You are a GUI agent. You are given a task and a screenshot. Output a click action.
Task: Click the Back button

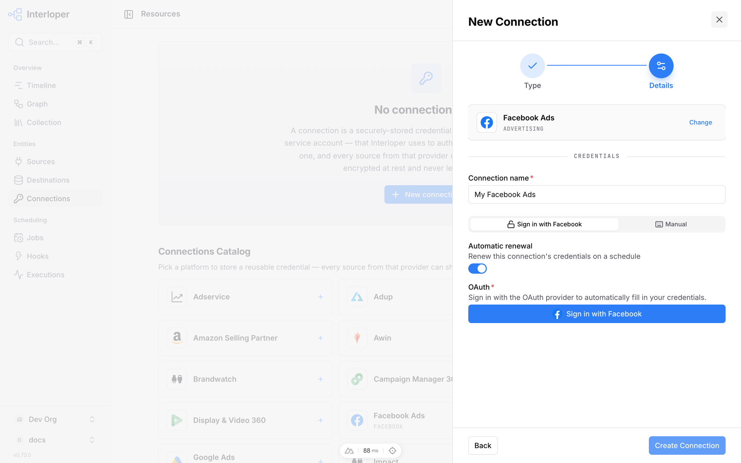[x=483, y=446]
